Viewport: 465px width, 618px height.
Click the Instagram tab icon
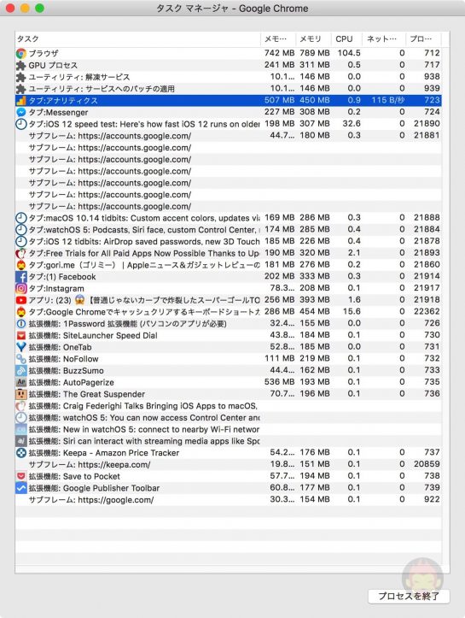pos(21,289)
